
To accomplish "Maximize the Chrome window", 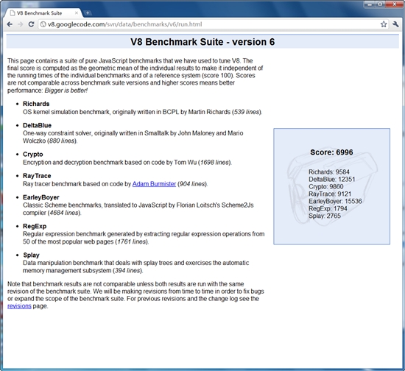I will point(380,4).
